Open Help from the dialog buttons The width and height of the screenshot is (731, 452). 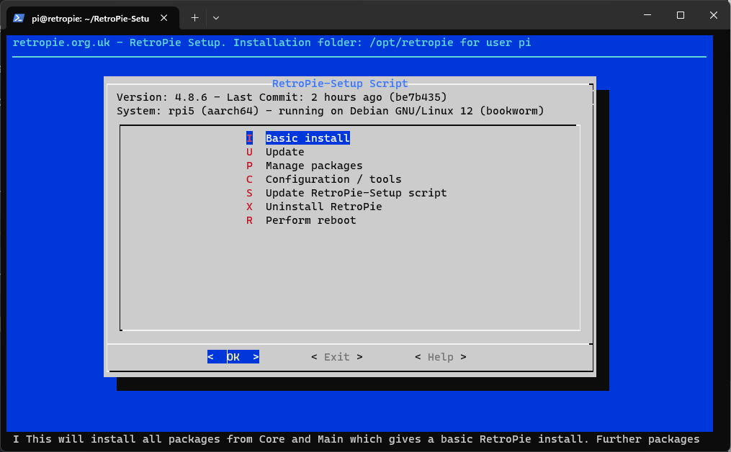[440, 357]
